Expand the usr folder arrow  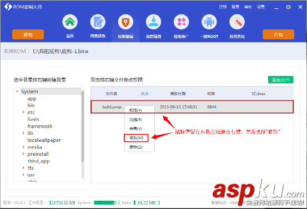tap(23, 175)
